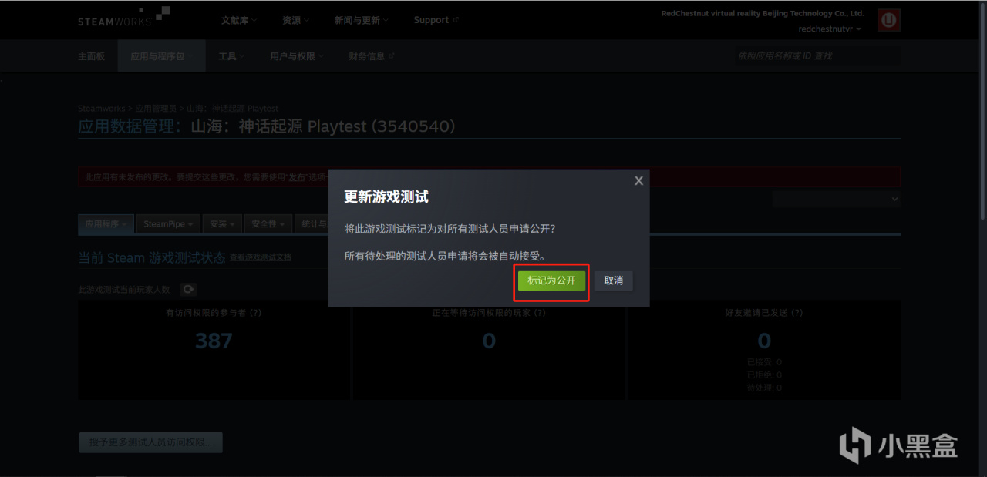This screenshot has height=477, width=987.
Task: Click the 应用管理员 breadcrumb link
Action: tap(156, 109)
